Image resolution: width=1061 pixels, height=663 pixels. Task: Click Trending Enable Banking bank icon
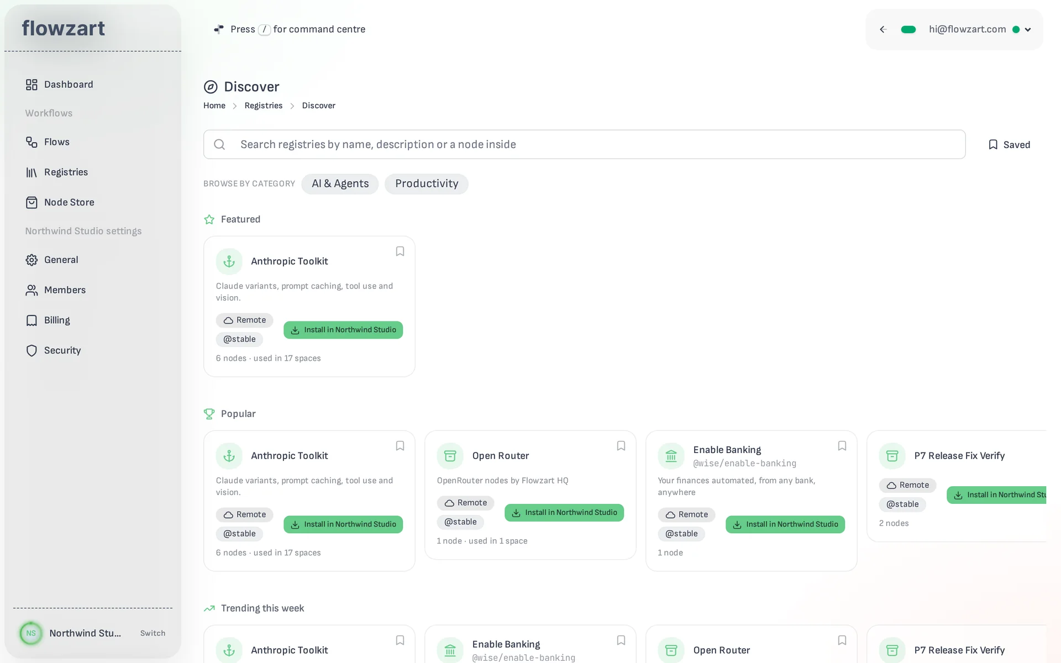coord(450,650)
